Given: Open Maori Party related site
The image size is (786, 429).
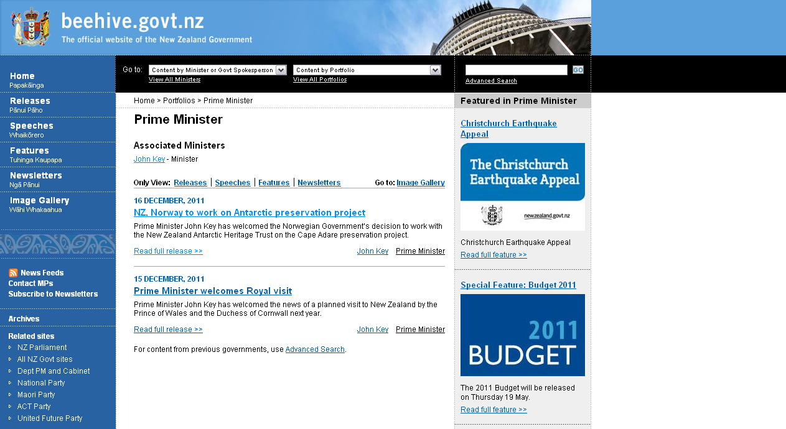Looking at the screenshot, I should 36,395.
